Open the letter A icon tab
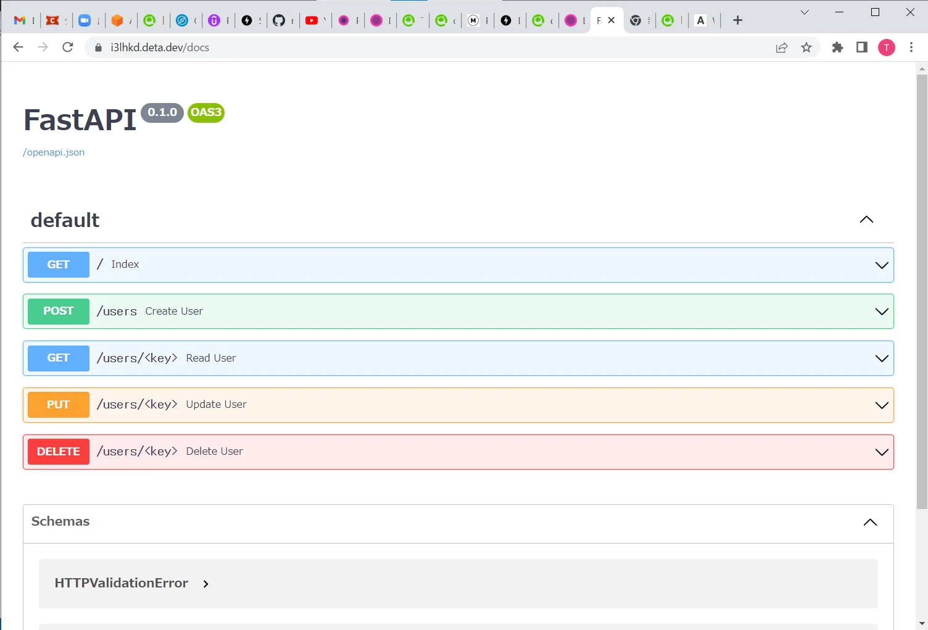 pyautogui.click(x=700, y=20)
